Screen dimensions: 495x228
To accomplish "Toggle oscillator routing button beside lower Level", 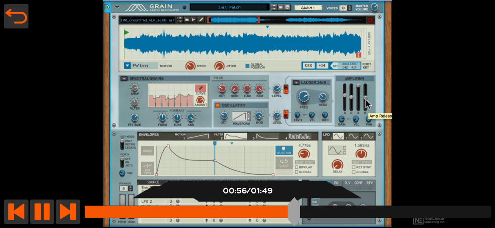I will coord(286,114).
